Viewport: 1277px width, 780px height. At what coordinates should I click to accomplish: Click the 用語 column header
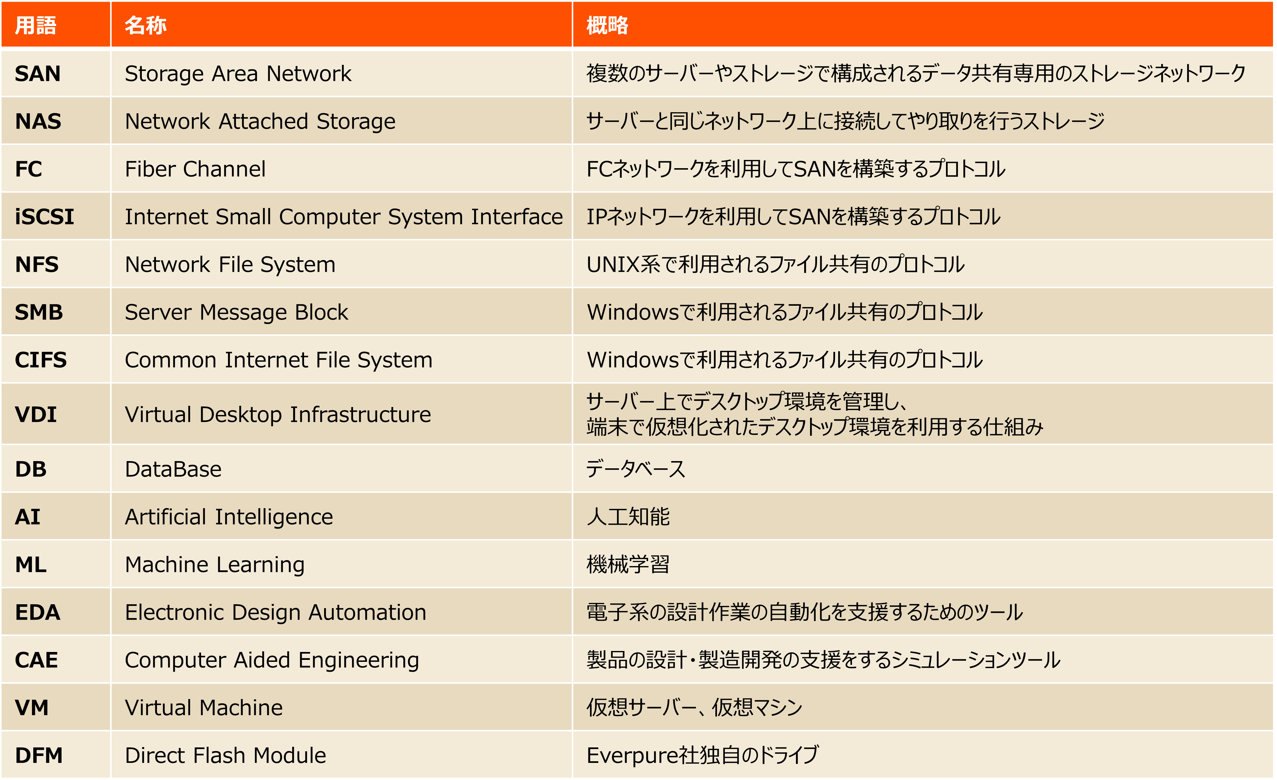(35, 25)
